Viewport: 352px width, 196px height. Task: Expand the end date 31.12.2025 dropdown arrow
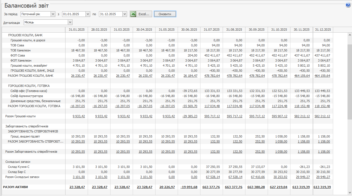(125, 14)
